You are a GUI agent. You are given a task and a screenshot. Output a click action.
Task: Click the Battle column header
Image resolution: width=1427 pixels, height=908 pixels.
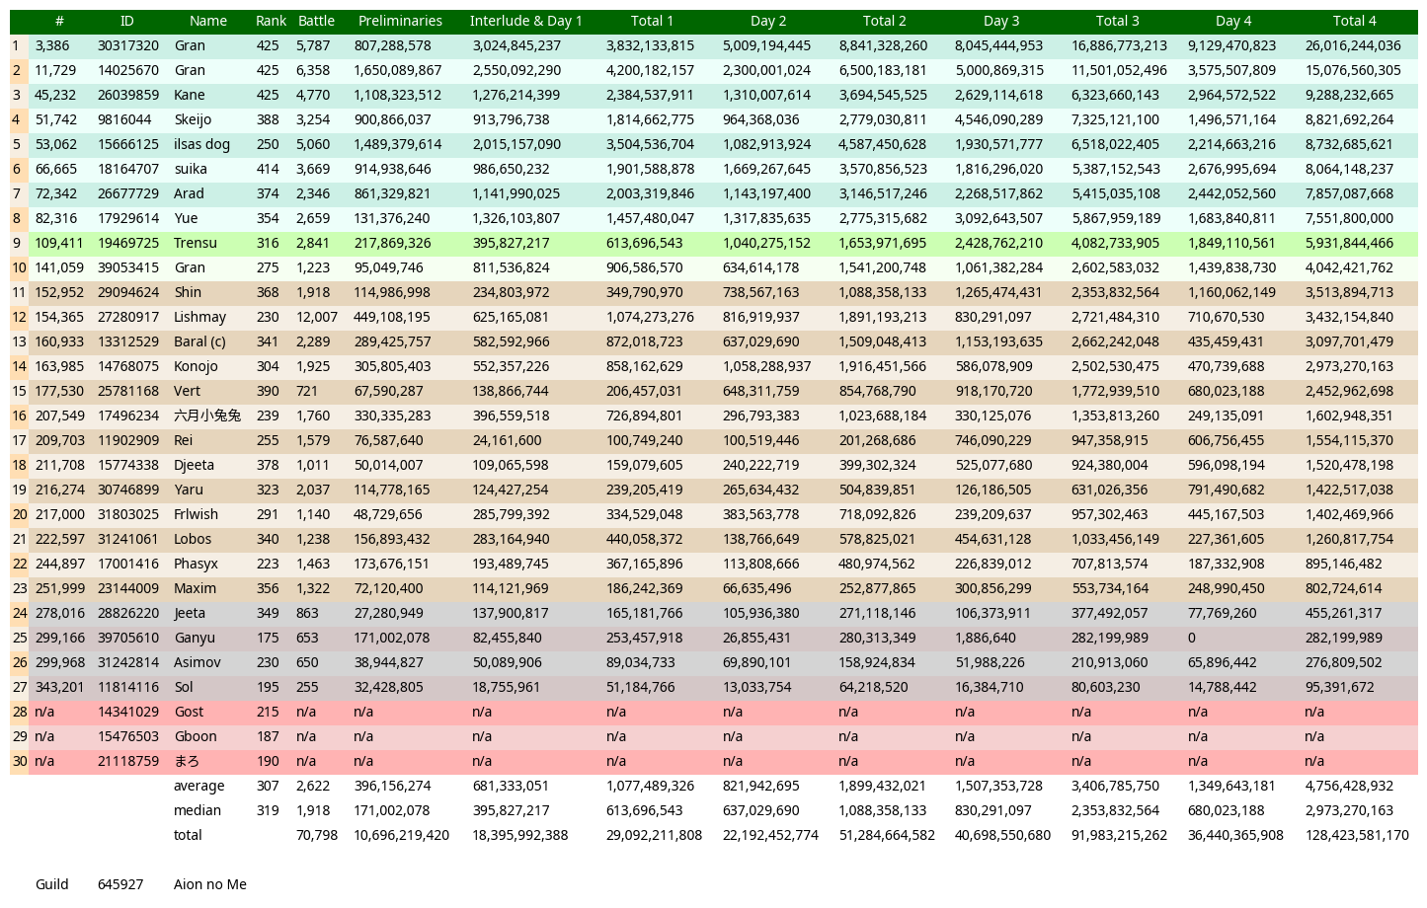[x=316, y=21]
